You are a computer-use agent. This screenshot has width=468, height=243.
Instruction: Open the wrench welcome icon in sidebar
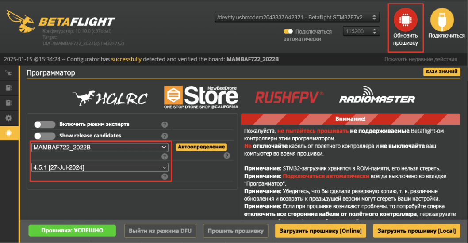pyautogui.click(x=8, y=73)
